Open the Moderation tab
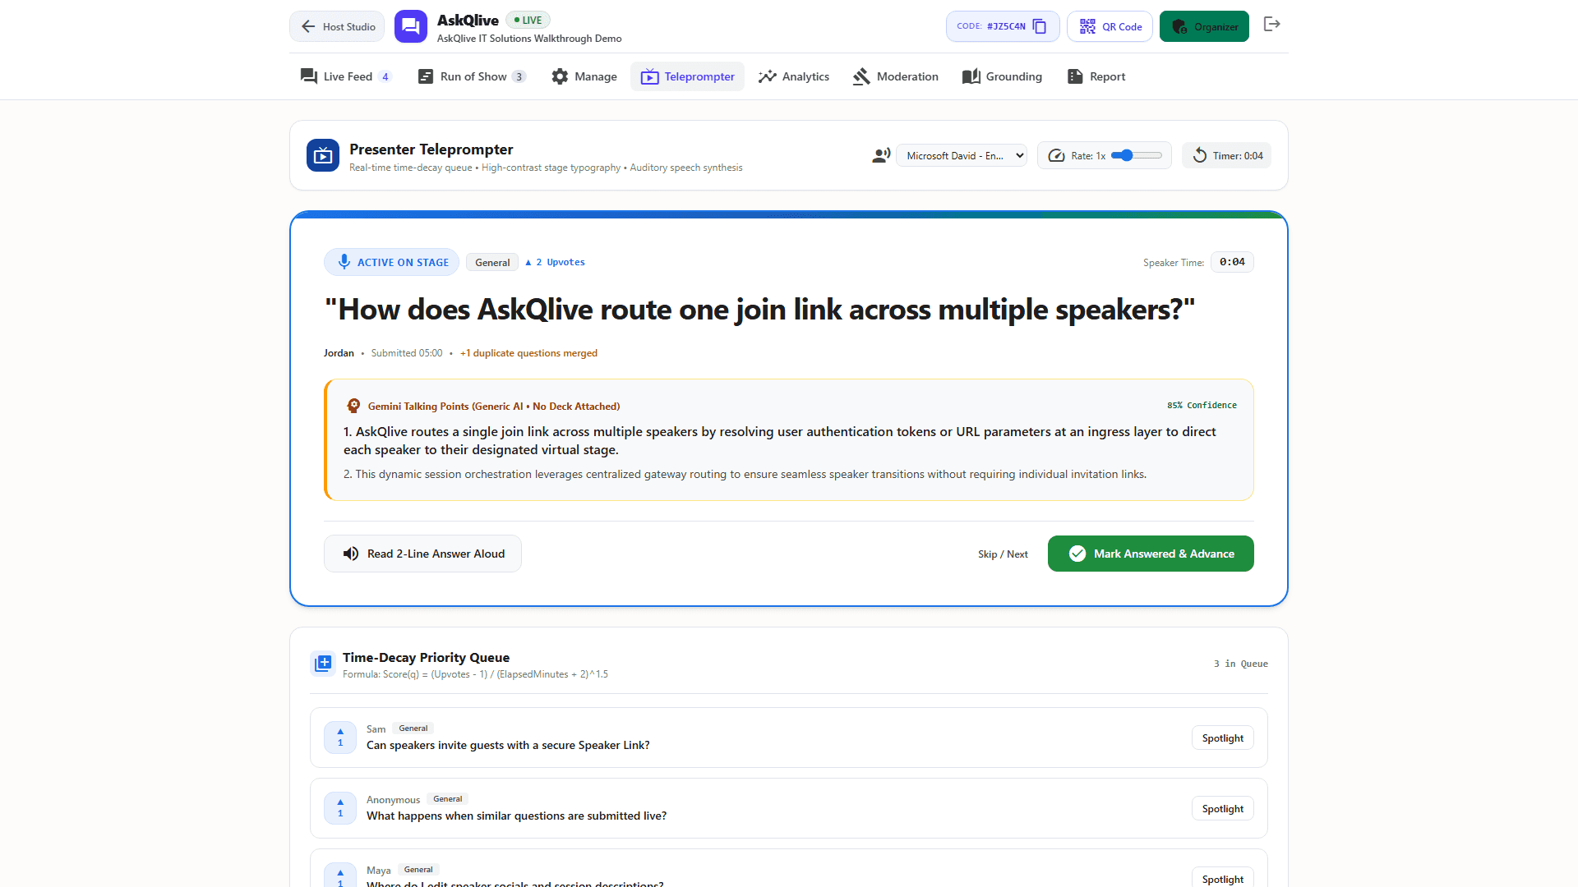The width and height of the screenshot is (1578, 887). point(896,76)
